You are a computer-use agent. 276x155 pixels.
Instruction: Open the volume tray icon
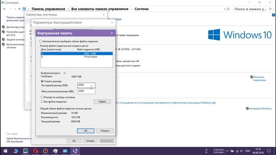click(x=241, y=151)
